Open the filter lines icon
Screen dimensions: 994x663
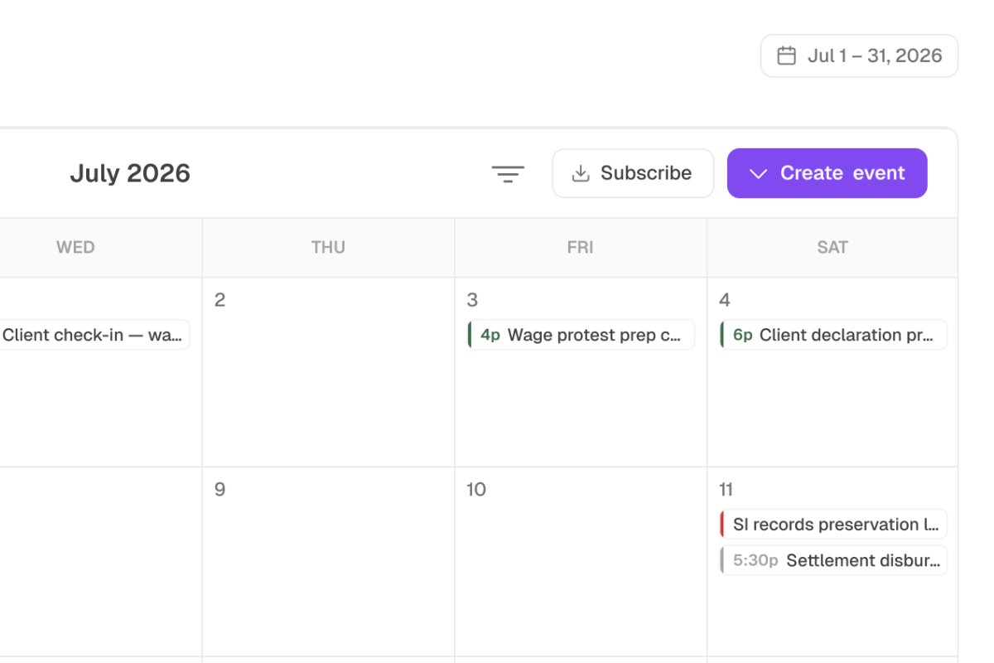coord(508,173)
